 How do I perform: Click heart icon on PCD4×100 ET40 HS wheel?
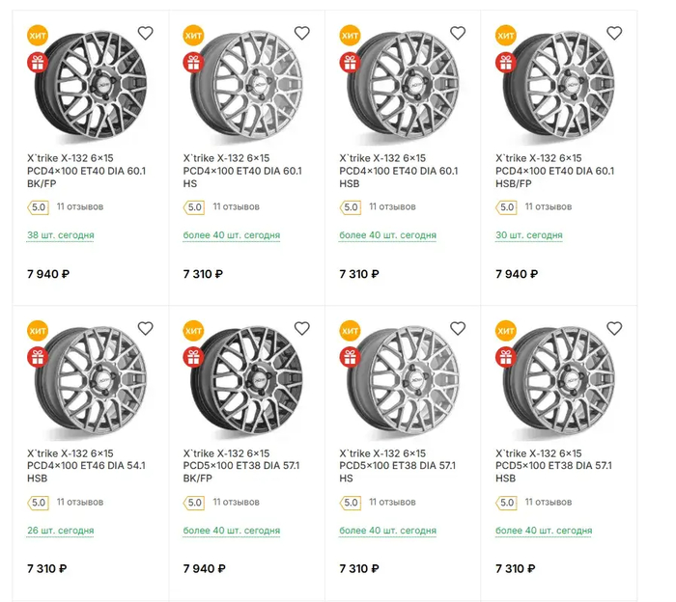302,33
